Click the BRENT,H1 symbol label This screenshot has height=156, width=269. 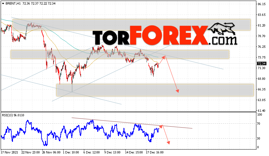click(13, 4)
